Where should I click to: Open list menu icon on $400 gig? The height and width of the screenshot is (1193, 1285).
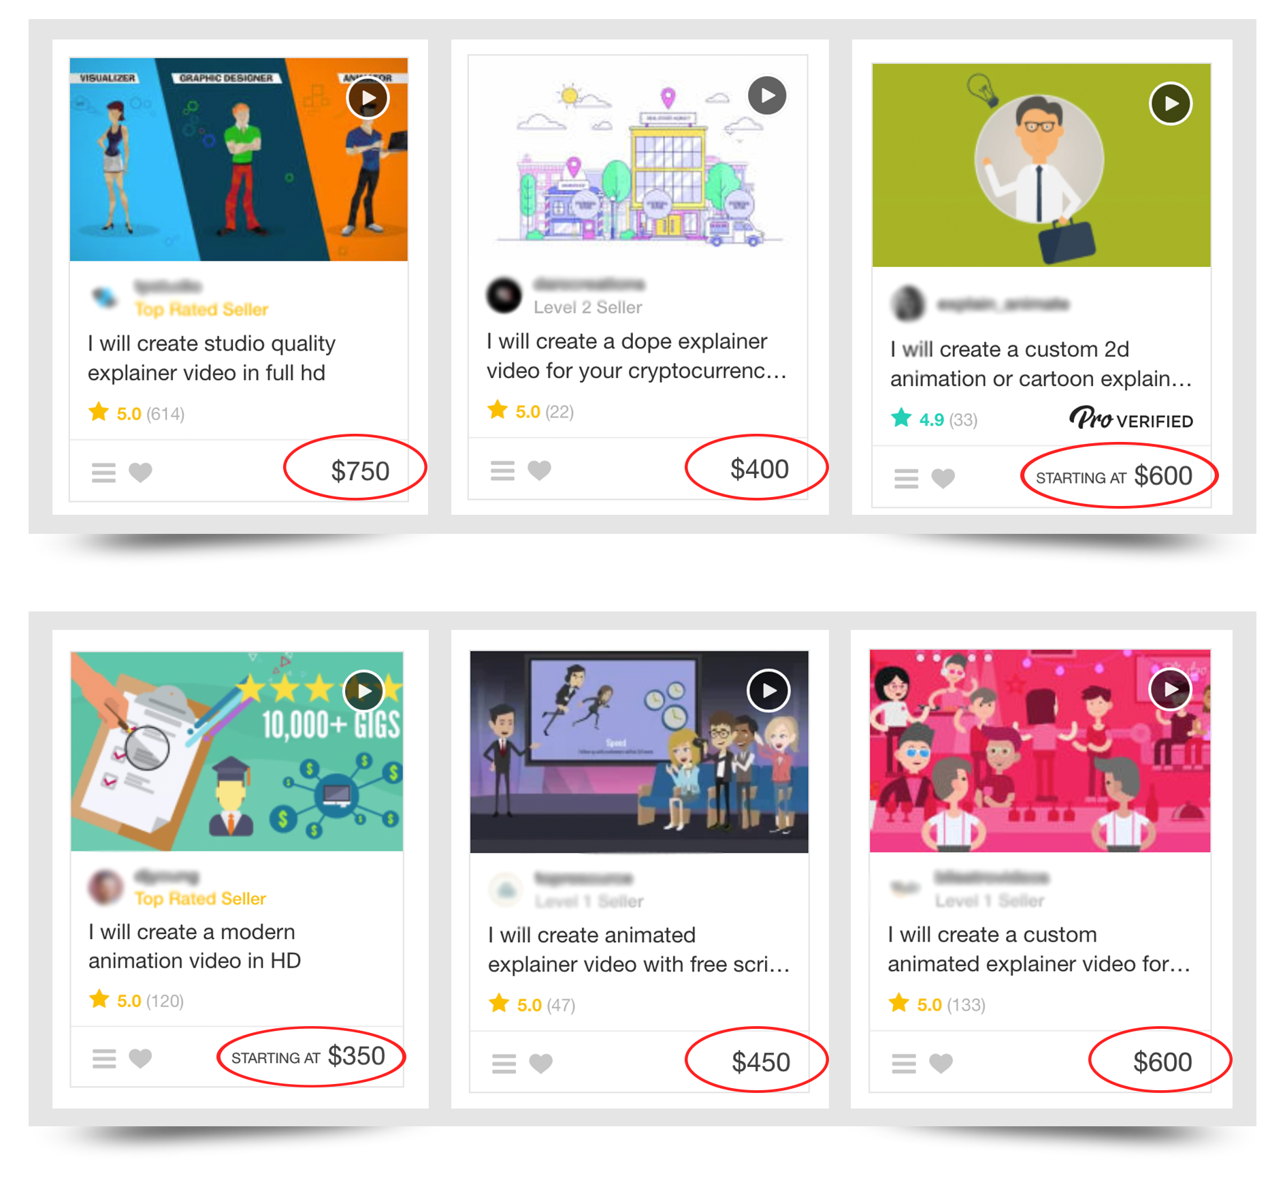pyautogui.click(x=502, y=471)
